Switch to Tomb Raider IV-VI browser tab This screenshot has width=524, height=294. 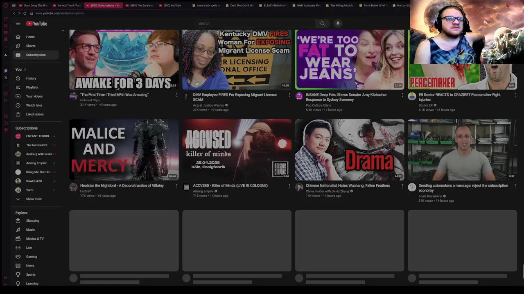(x=373, y=5)
